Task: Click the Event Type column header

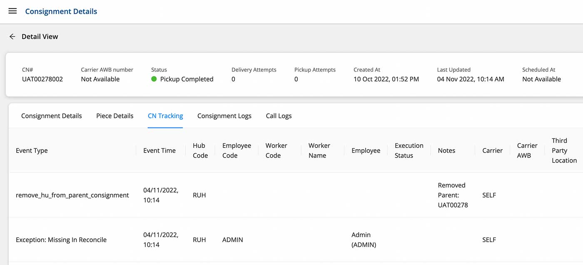Action: tap(32, 150)
